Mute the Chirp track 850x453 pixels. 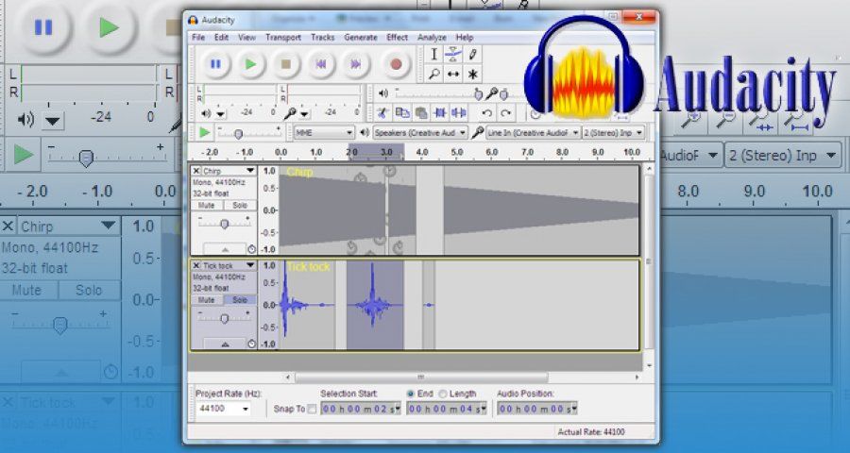(x=208, y=205)
